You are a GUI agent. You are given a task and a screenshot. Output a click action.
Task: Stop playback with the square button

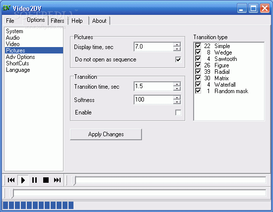tap(46, 180)
